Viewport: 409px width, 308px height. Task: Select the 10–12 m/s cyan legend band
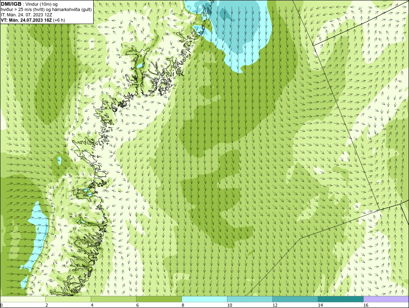tap(250, 299)
